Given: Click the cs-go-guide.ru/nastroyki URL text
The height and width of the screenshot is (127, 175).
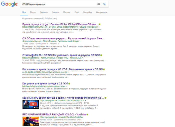Looking at the screenshot, I should point(45,72).
